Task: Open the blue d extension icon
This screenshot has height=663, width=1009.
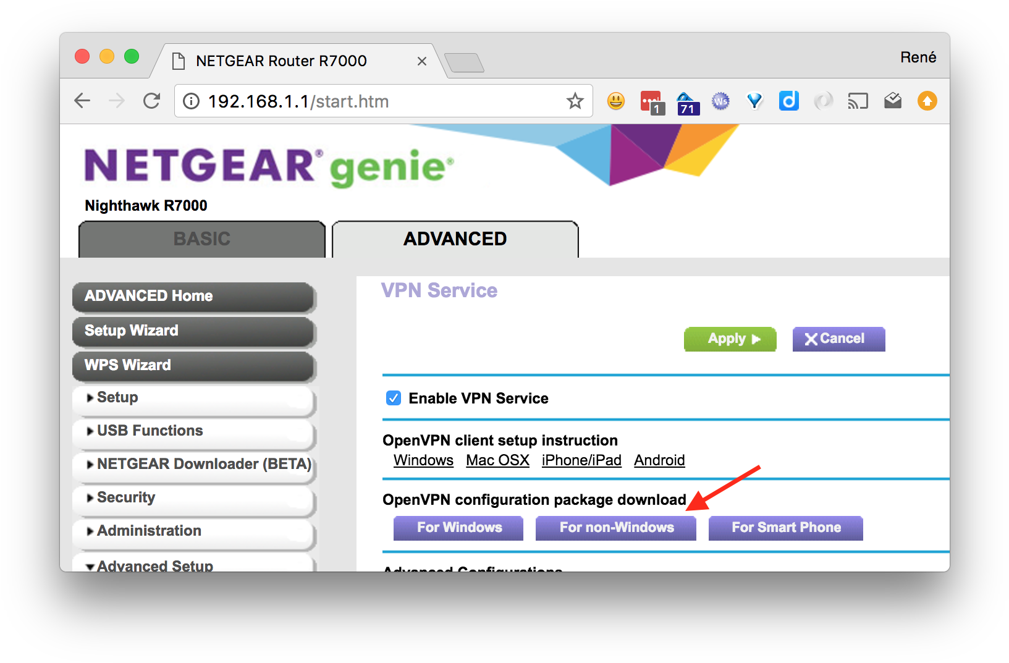Action: pyautogui.click(x=789, y=101)
